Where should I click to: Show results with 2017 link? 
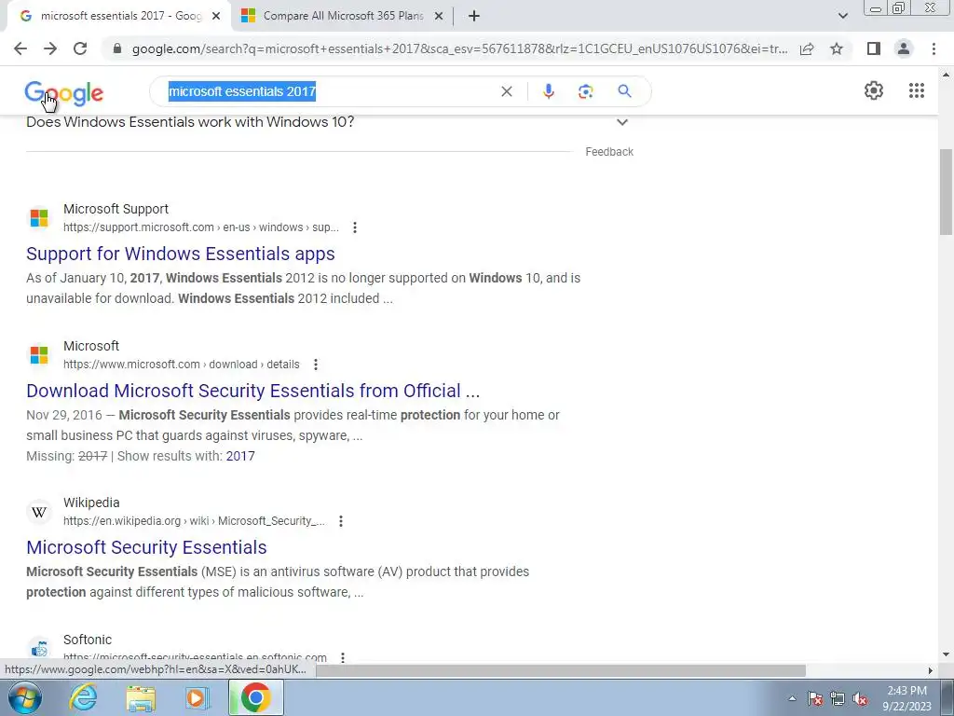(240, 456)
